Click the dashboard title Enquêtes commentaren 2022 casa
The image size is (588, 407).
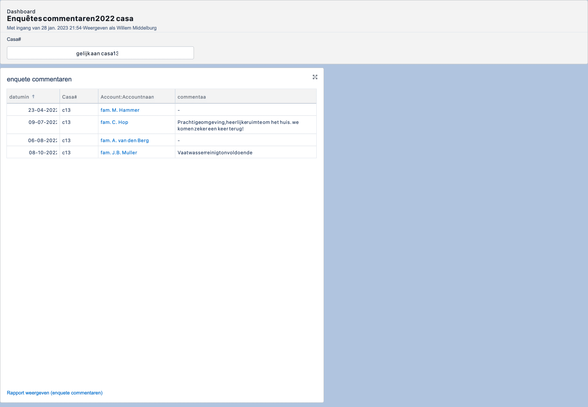point(70,19)
